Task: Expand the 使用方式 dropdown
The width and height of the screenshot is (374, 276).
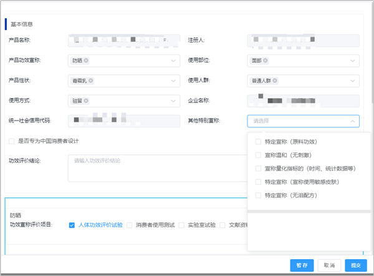Action: [x=173, y=101]
